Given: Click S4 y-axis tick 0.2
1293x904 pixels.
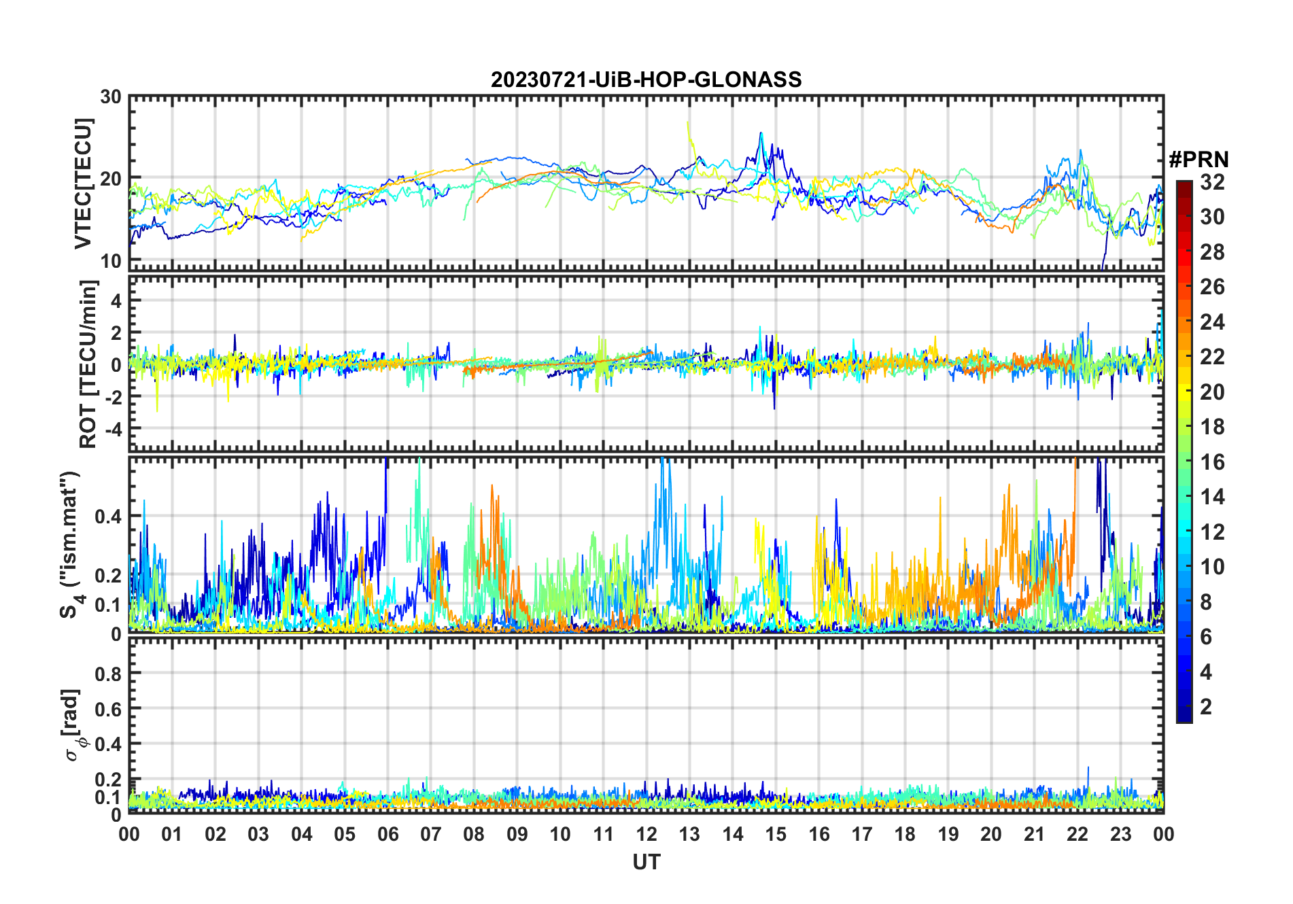Looking at the screenshot, I should tap(108, 575).
